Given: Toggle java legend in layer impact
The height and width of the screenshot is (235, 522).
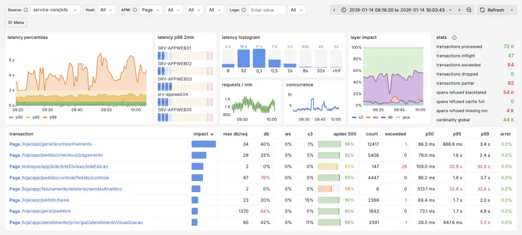Looking at the screenshot, I should pyautogui.click(x=405, y=117).
